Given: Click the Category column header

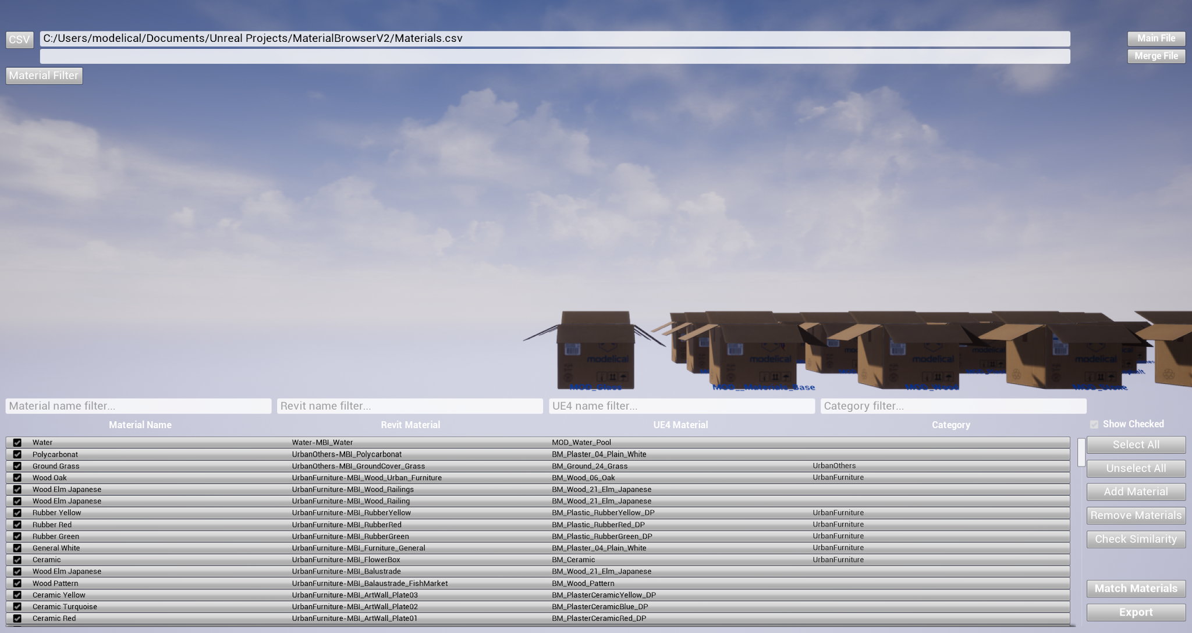Looking at the screenshot, I should tap(951, 425).
